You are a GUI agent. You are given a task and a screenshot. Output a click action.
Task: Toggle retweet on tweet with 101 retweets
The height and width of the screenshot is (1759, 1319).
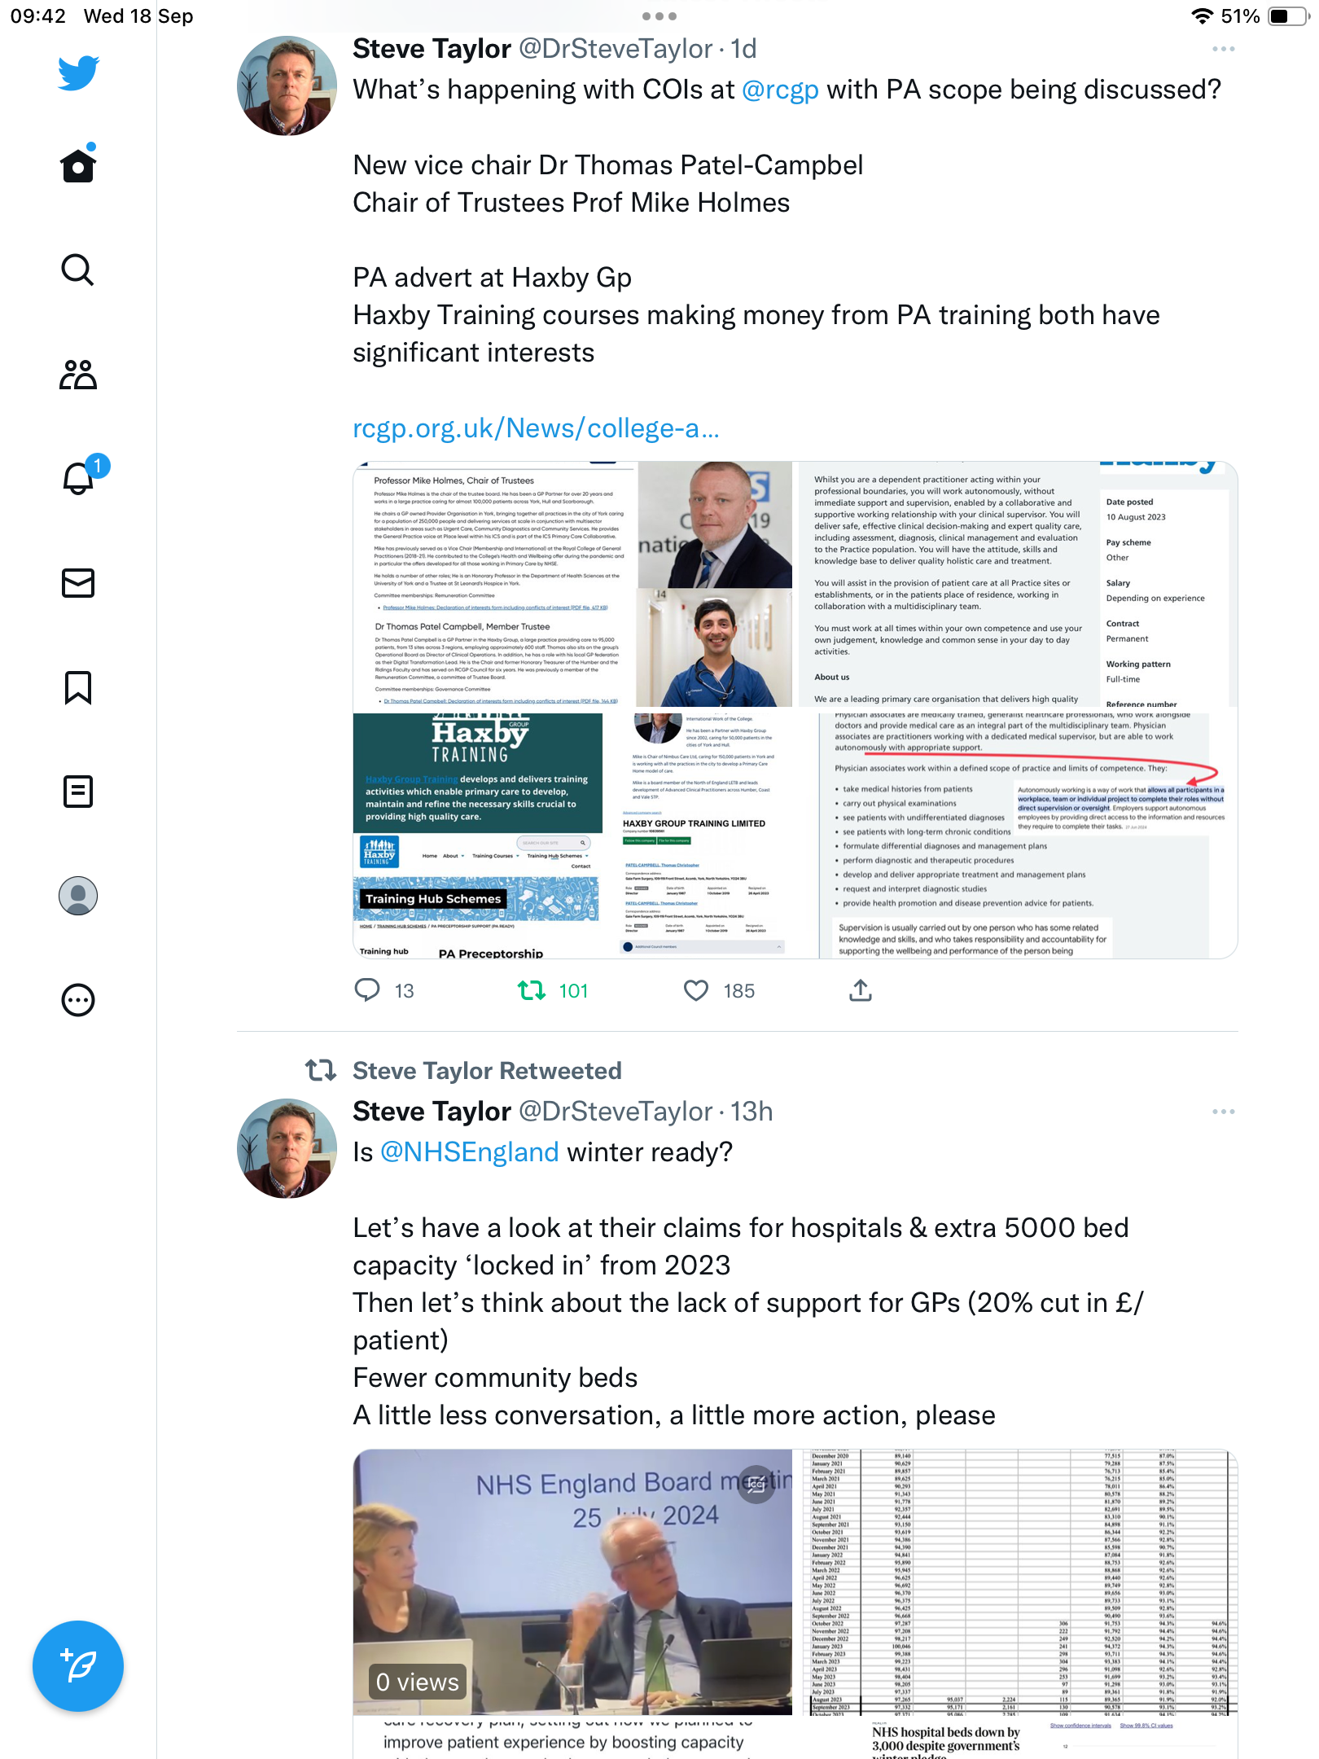coord(532,990)
